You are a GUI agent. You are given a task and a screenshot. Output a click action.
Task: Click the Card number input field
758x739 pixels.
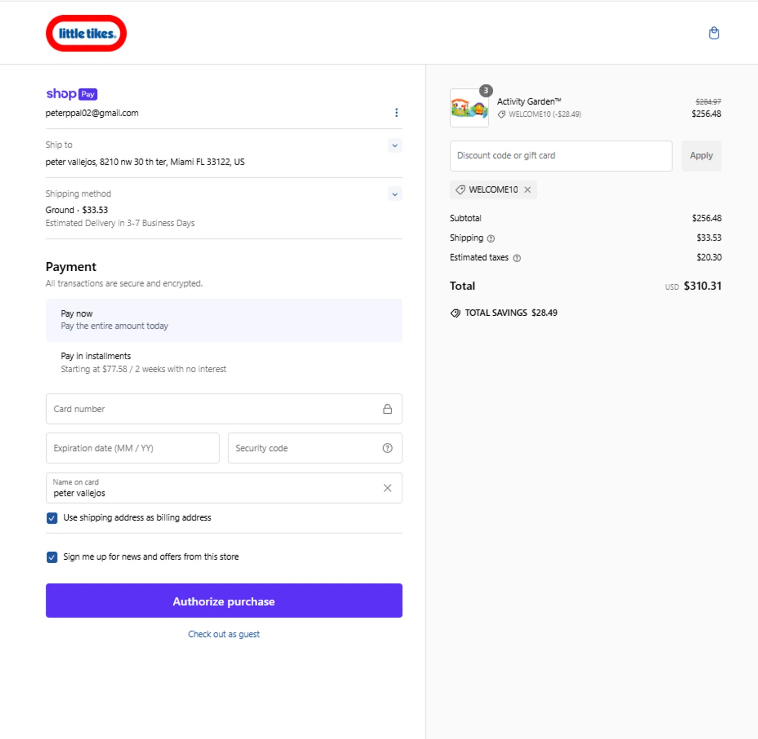point(224,409)
